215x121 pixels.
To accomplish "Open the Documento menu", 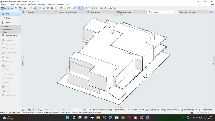I will pyautogui.click(x=32, y=5).
